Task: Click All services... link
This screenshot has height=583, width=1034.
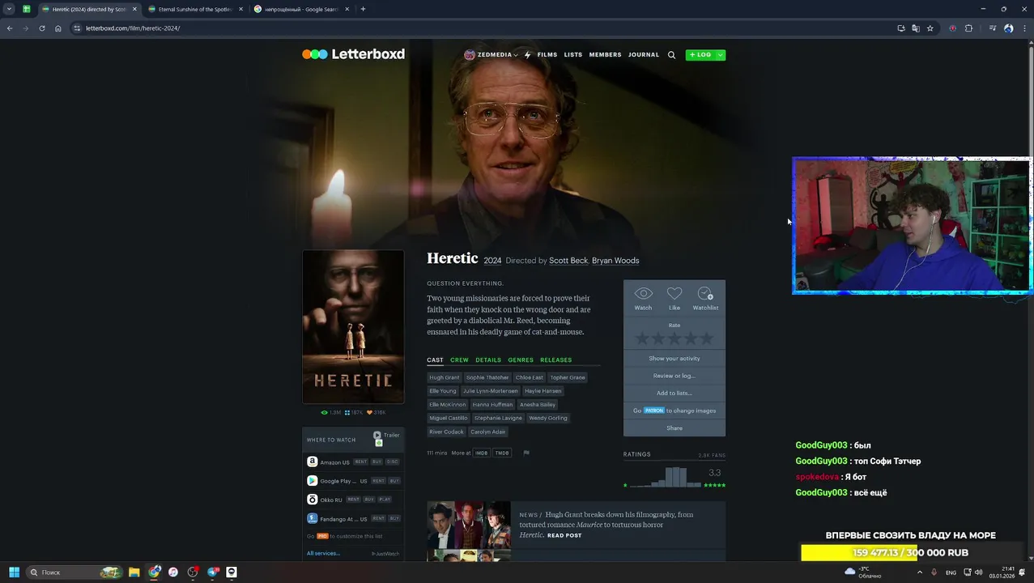Action: 323,553
